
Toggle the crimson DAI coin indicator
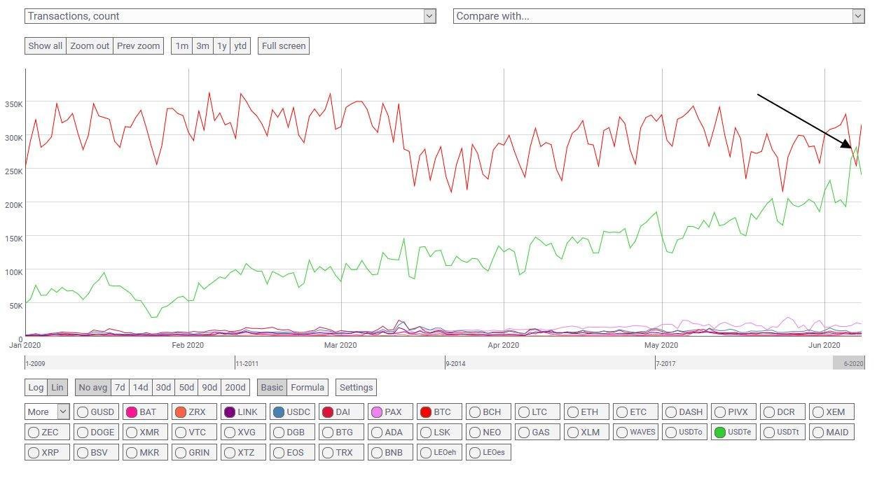pos(327,412)
